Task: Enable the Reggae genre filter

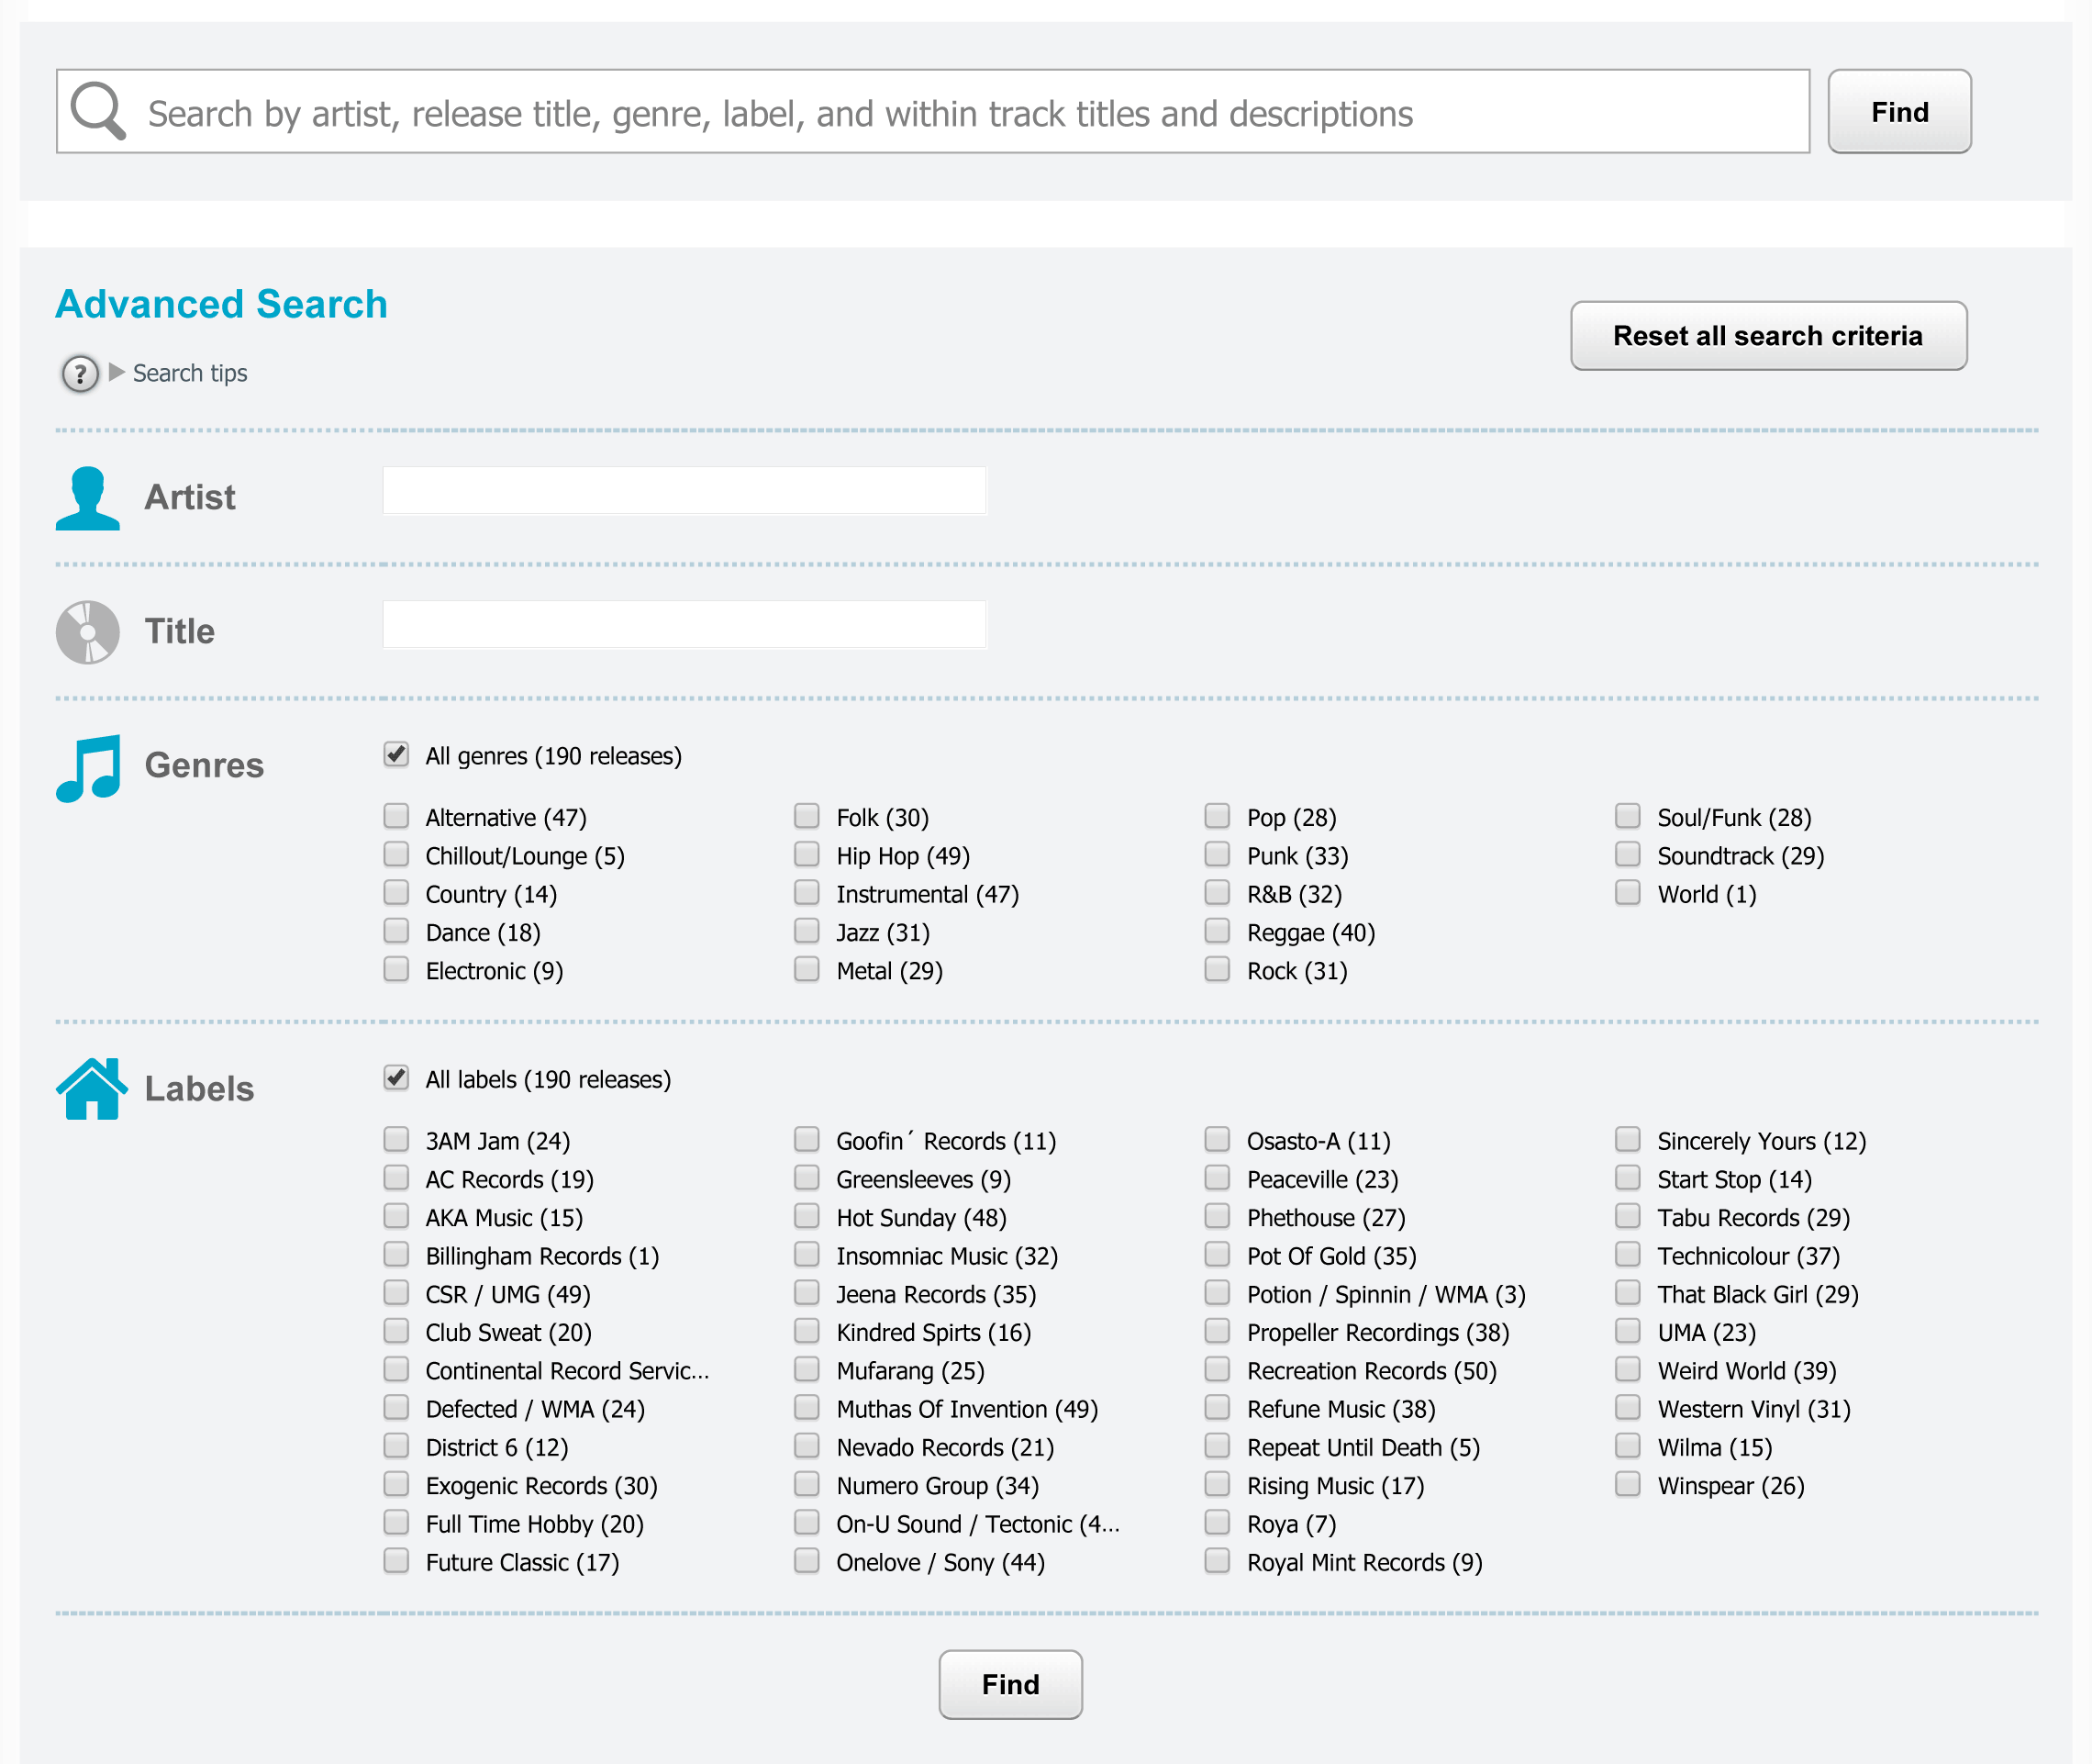Action: 1217,931
